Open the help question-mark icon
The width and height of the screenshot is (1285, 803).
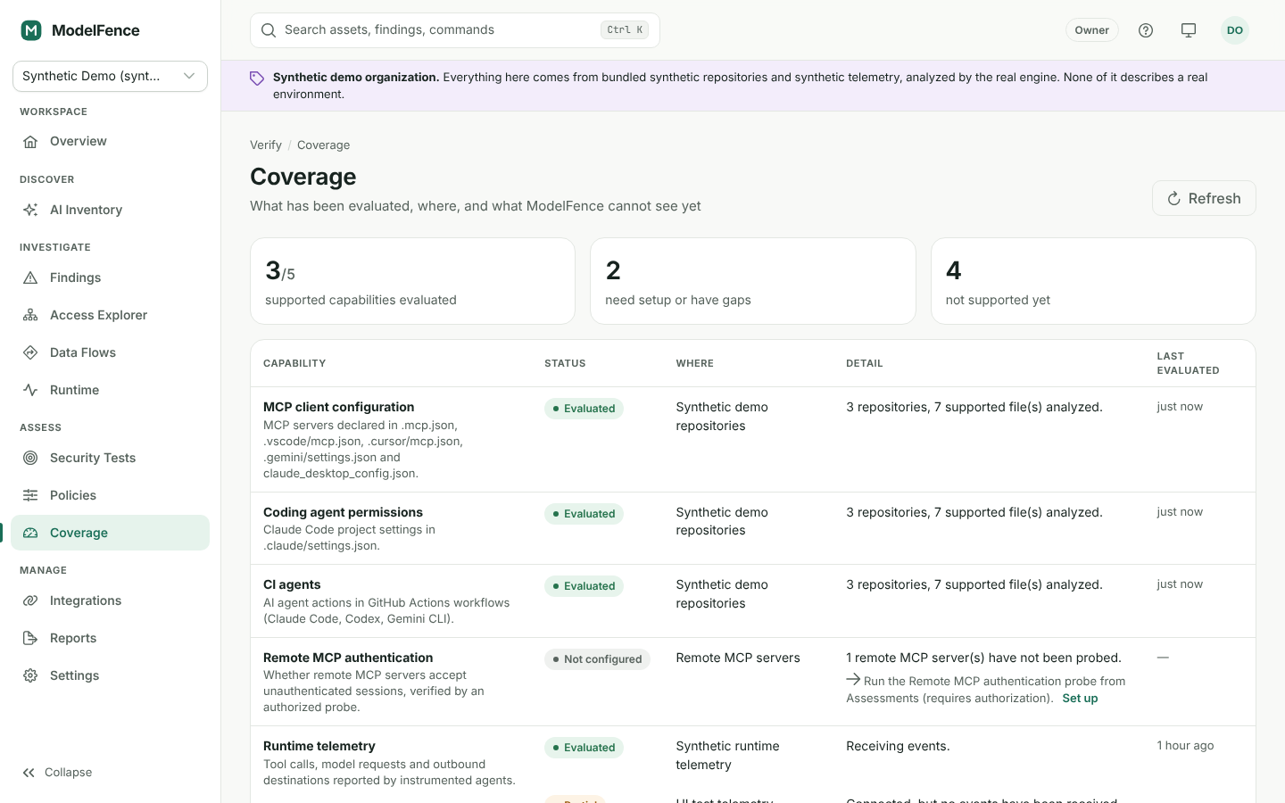pyautogui.click(x=1146, y=30)
